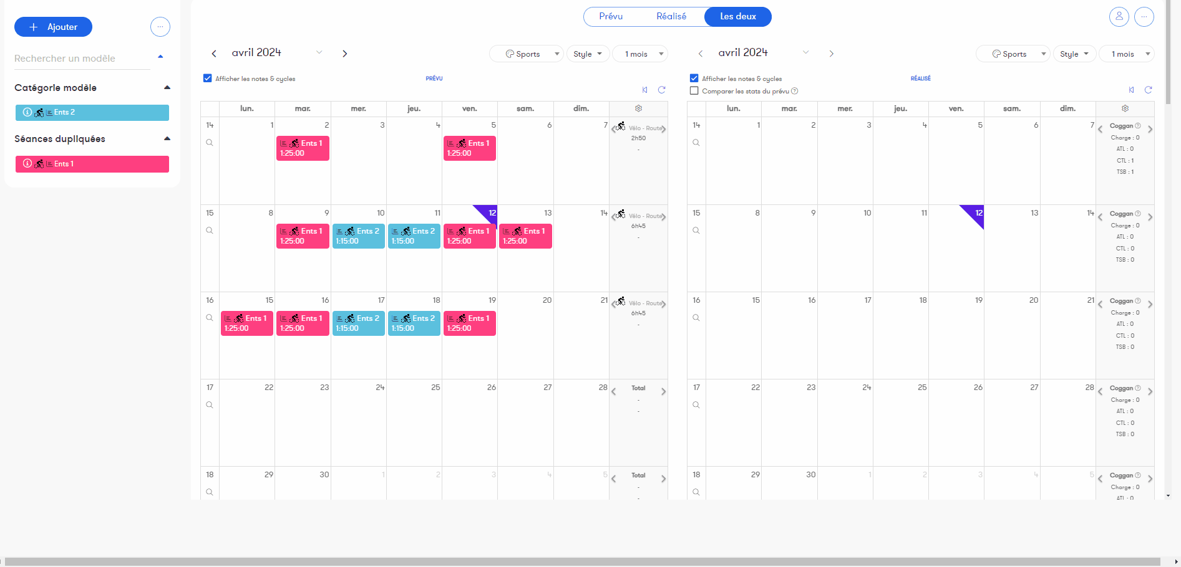1181x567 pixels.
Task: Open sidebar more options ellipsis button
Action: tap(160, 27)
